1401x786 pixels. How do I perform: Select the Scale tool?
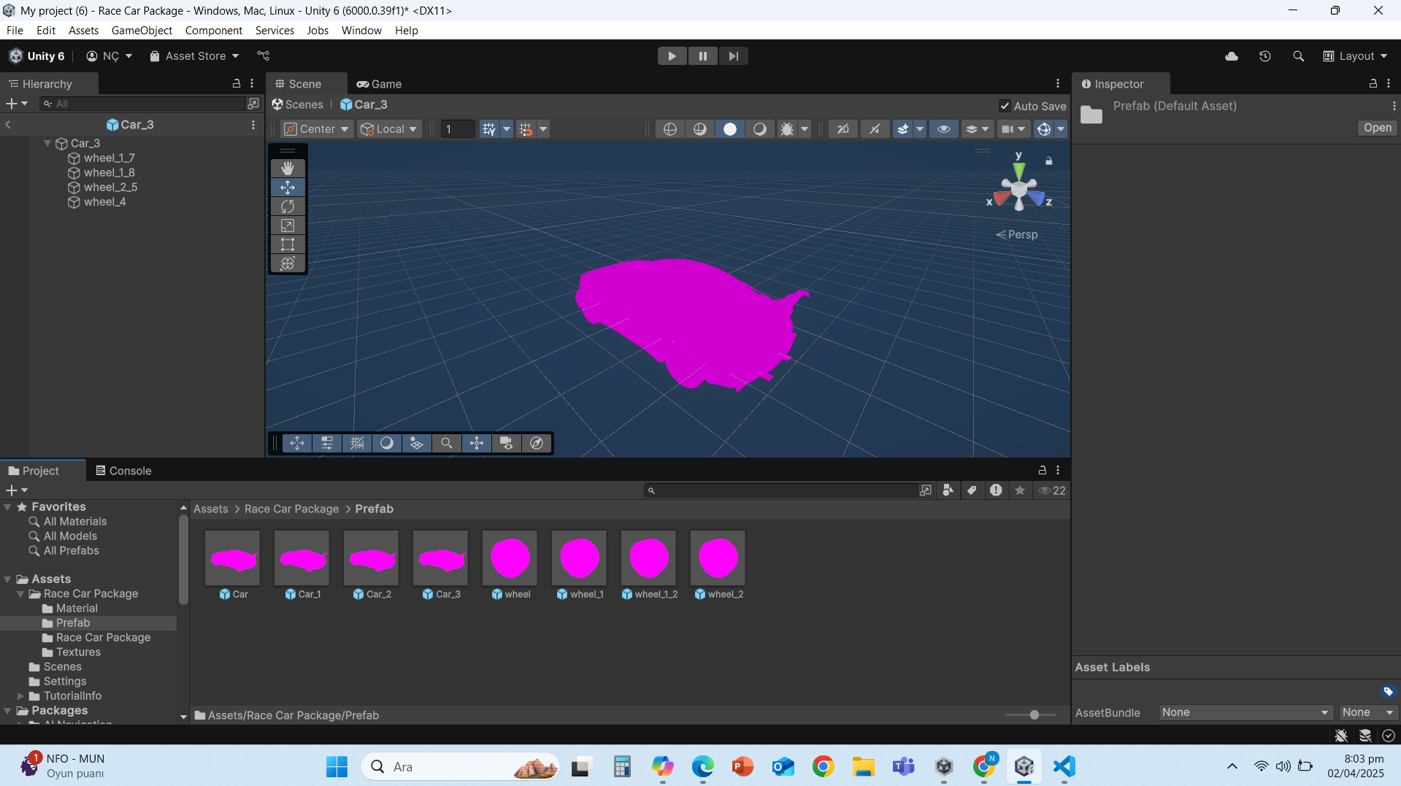point(288,226)
